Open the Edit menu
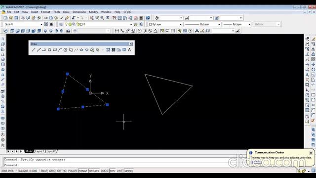Image resolution: width=316 pixels, height=178 pixels. (16, 12)
